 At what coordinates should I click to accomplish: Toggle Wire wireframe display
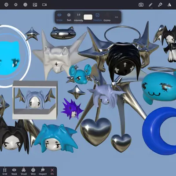[x=33, y=171]
